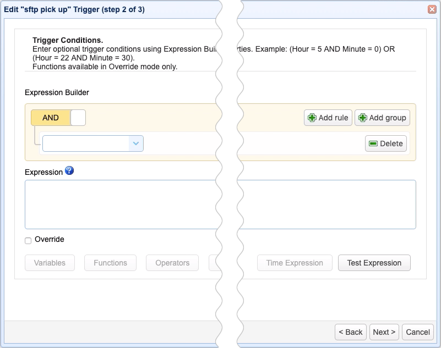The height and width of the screenshot is (348, 441).
Task: Click the Expression help question mark icon
Action: tap(69, 171)
